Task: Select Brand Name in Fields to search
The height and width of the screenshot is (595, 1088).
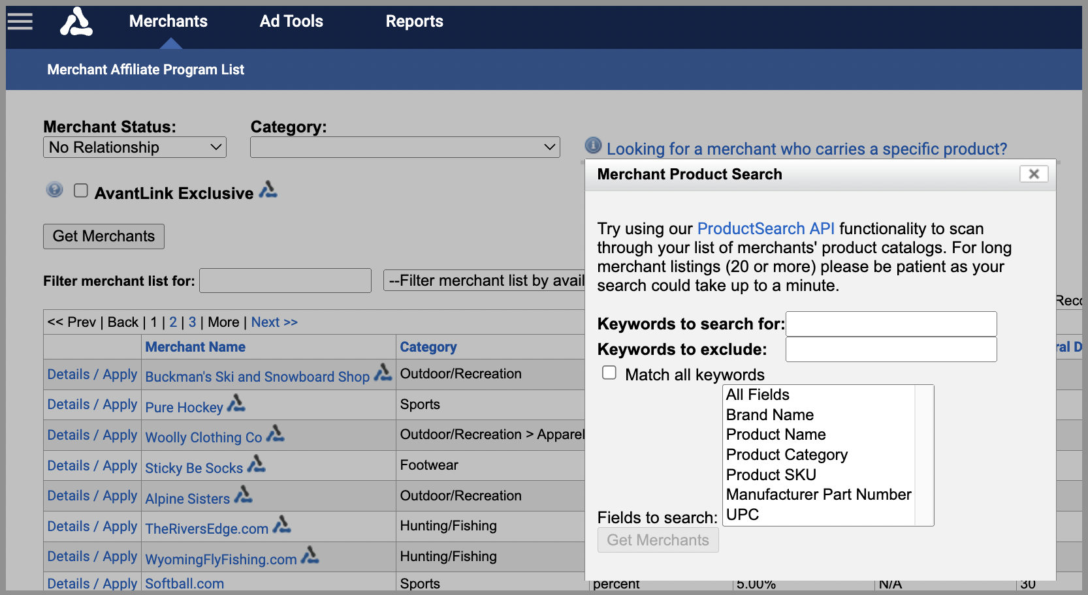Action: (x=820, y=415)
